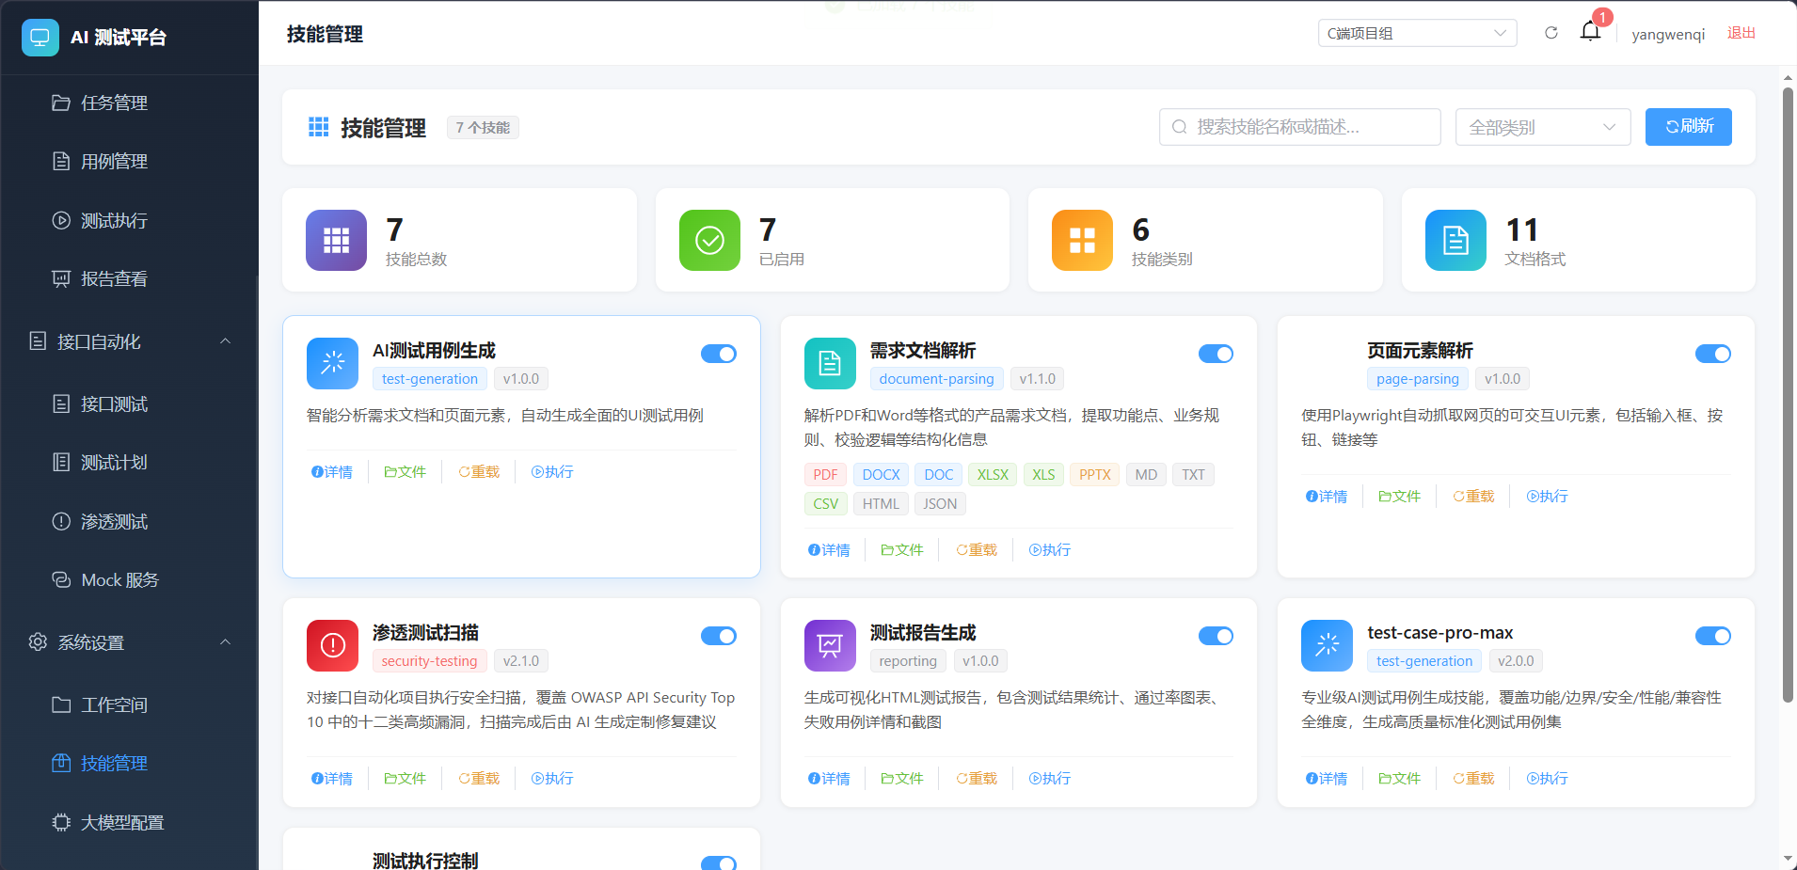Toggle the 测试执行控制 skill switch
This screenshot has height=870, width=1797.
[x=719, y=863]
